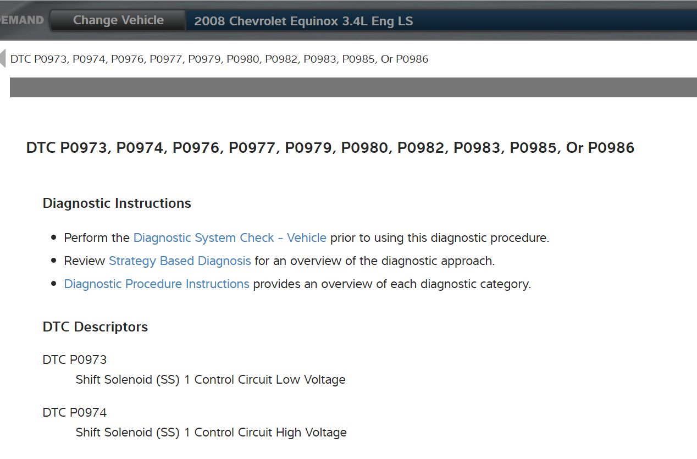
Task: Click the main DTC page title heading
Action: pos(330,148)
